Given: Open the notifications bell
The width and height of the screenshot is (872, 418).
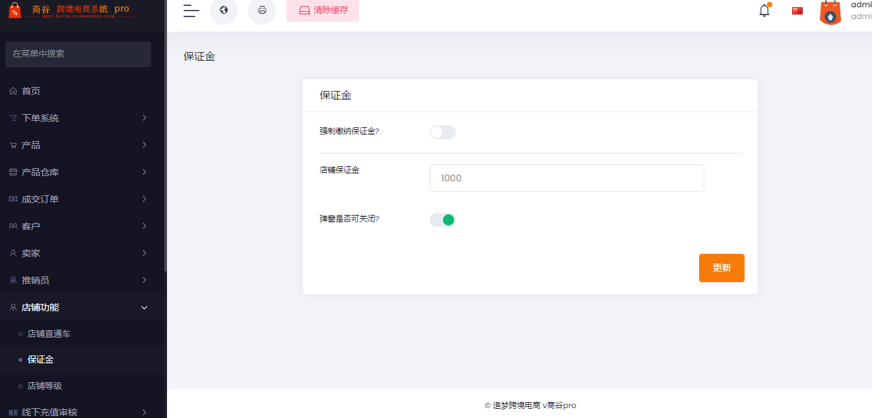Looking at the screenshot, I should point(764,10).
